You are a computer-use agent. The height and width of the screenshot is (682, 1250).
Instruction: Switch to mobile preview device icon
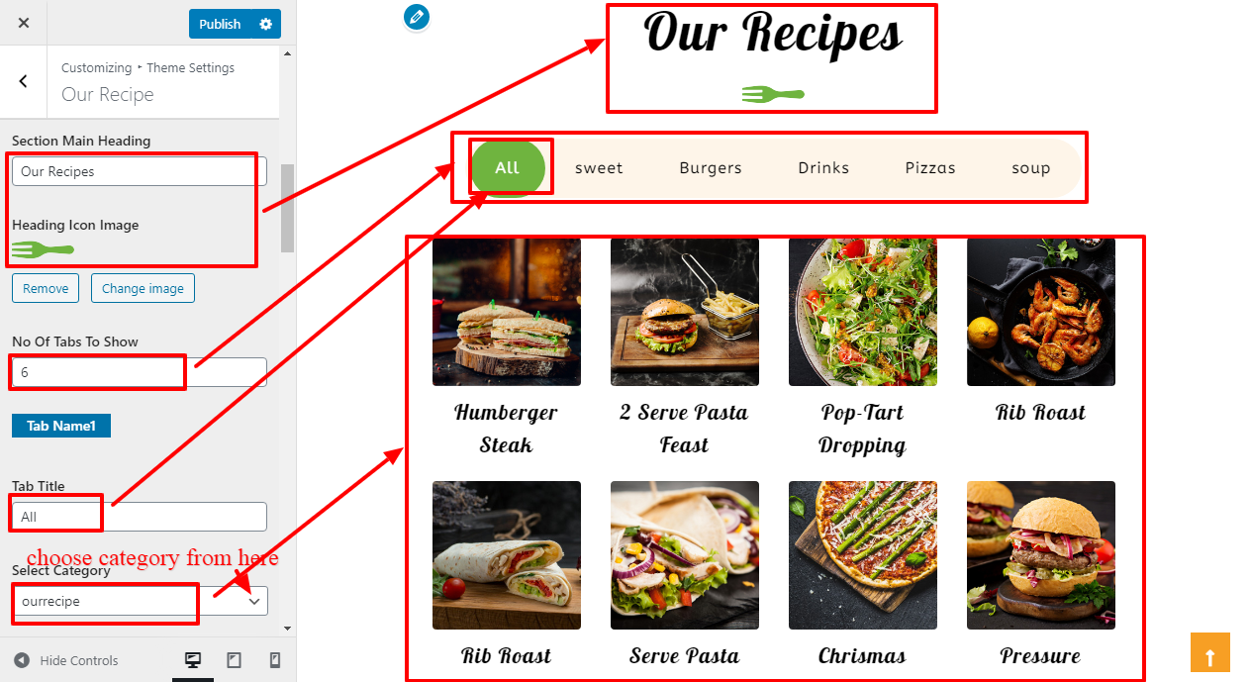pos(275,660)
